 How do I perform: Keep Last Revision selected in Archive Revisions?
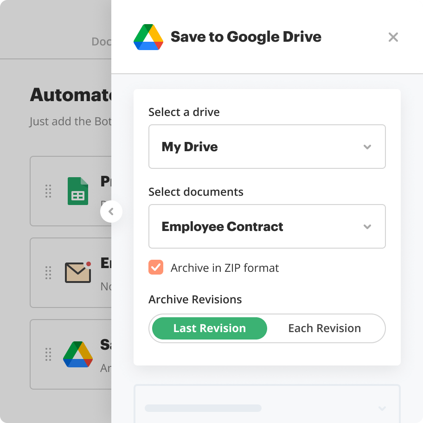[209, 328]
